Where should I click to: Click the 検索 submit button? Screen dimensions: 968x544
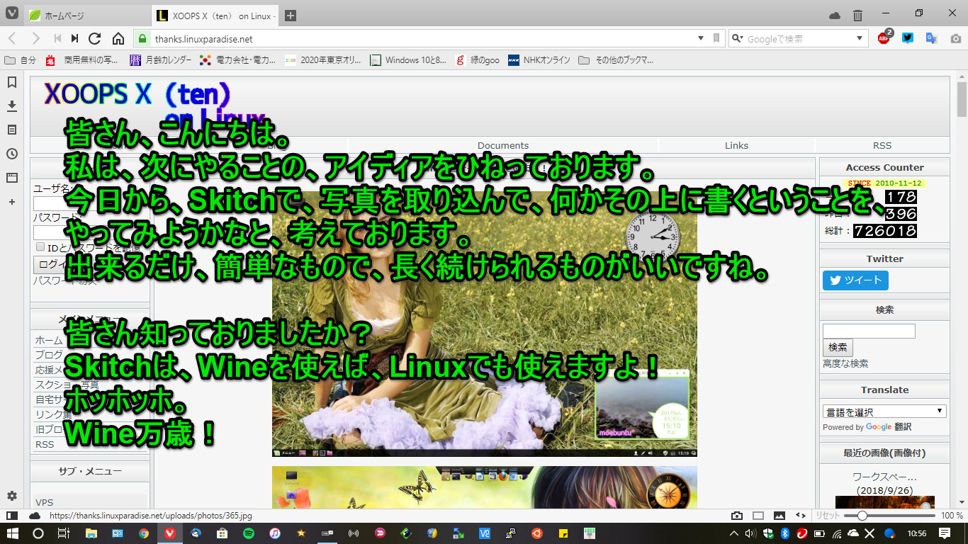(x=838, y=347)
